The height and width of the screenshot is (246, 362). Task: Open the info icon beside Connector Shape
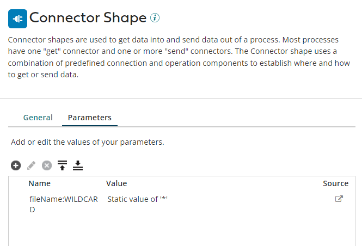click(155, 18)
